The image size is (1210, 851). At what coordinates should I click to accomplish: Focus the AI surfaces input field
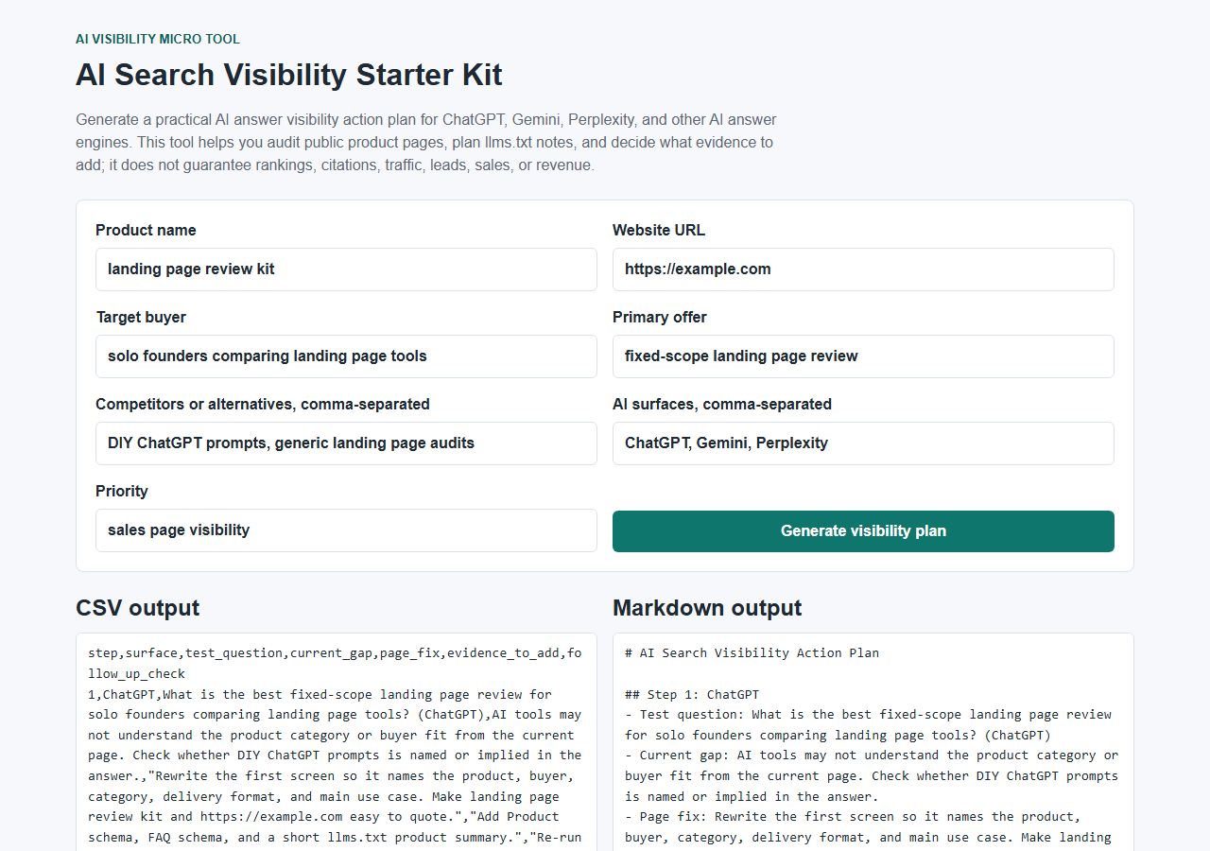click(863, 443)
